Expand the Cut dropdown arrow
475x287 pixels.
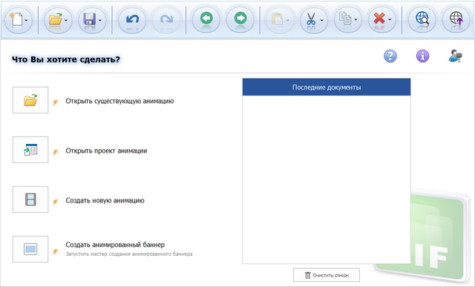[321, 21]
